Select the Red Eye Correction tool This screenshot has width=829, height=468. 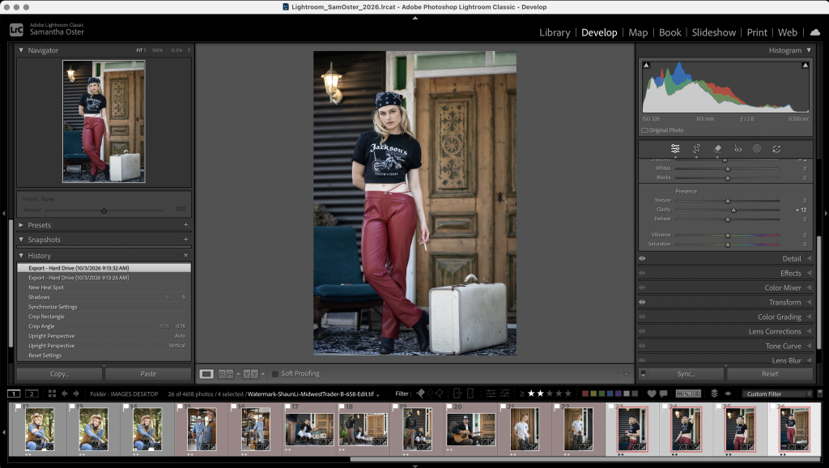coord(738,148)
